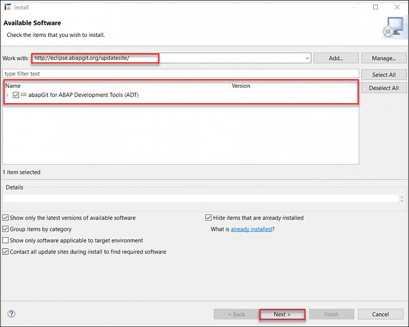Image resolution: width=409 pixels, height=327 pixels.
Task: Click the install wizard CD monitor graphic
Action: pos(393,28)
